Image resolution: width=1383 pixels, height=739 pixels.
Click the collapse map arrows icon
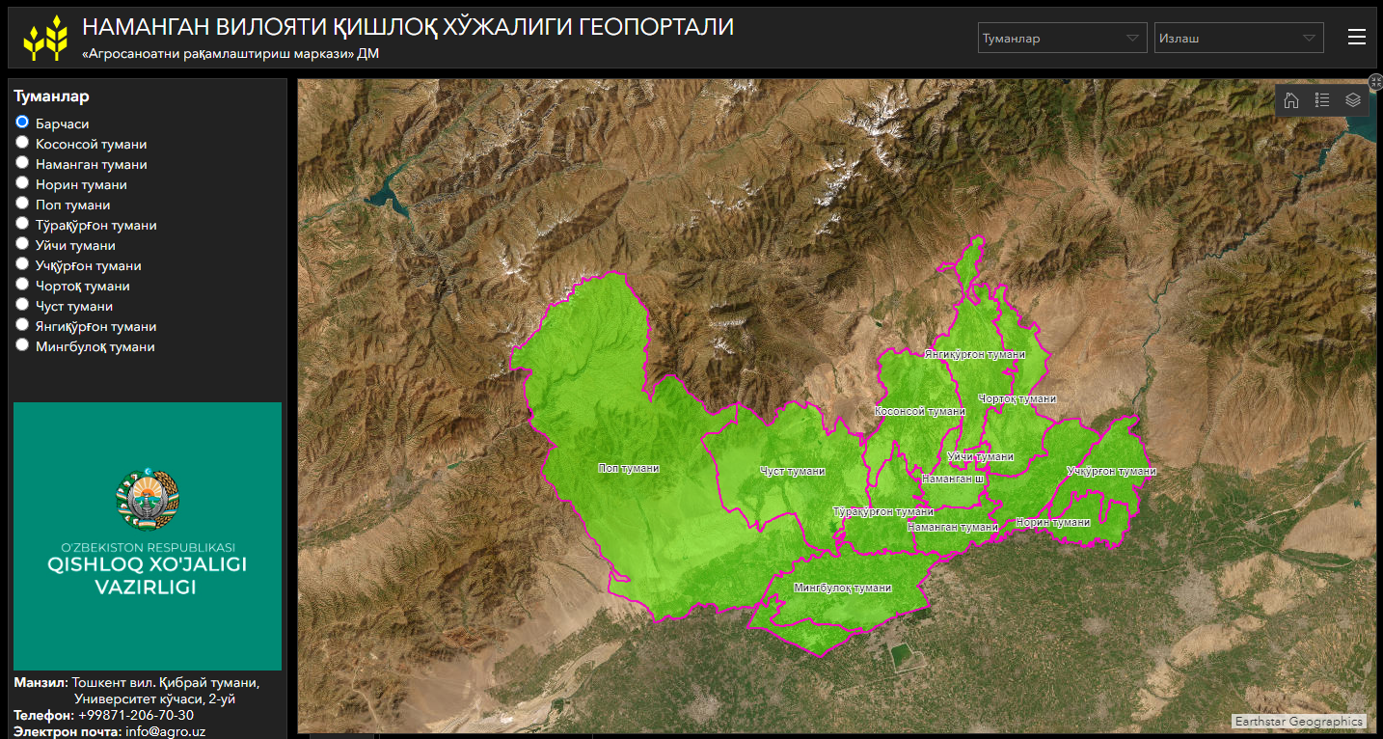(1375, 83)
